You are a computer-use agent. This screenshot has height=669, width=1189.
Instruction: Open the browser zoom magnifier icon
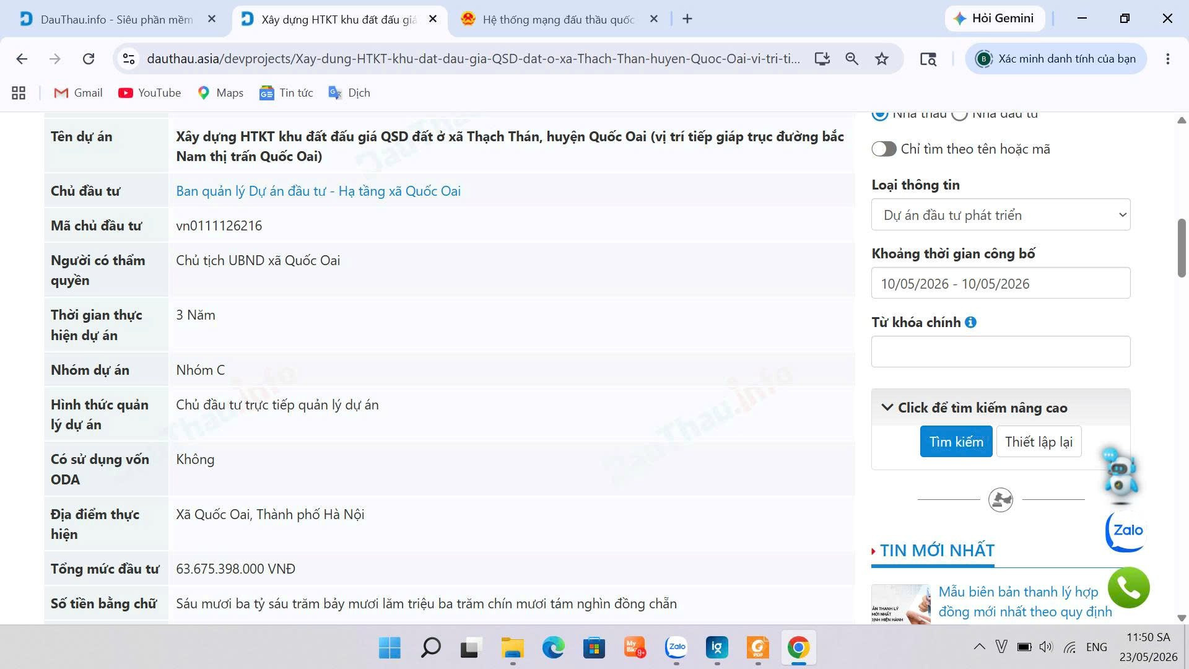click(851, 59)
